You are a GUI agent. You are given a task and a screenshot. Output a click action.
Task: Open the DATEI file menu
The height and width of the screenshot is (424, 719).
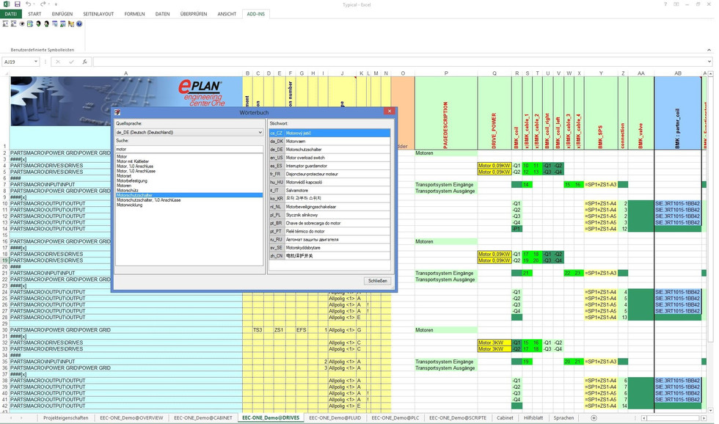10,14
